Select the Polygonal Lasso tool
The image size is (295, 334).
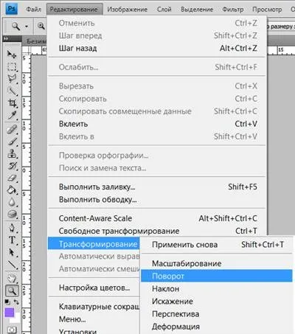pyautogui.click(x=12, y=79)
